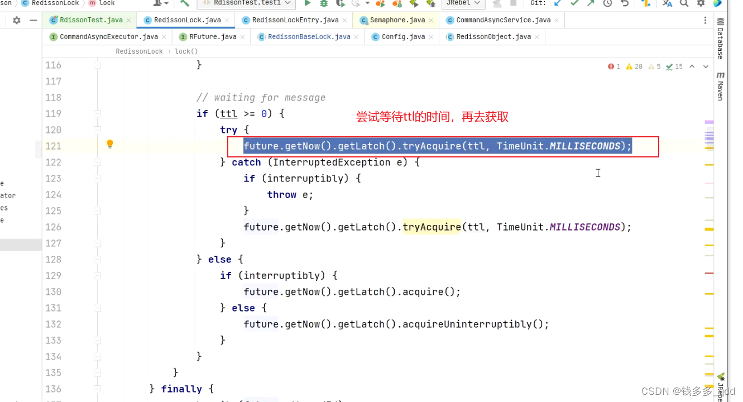This screenshot has height=402, width=743.
Task: Collapse the else block at line 131
Action: point(97,308)
